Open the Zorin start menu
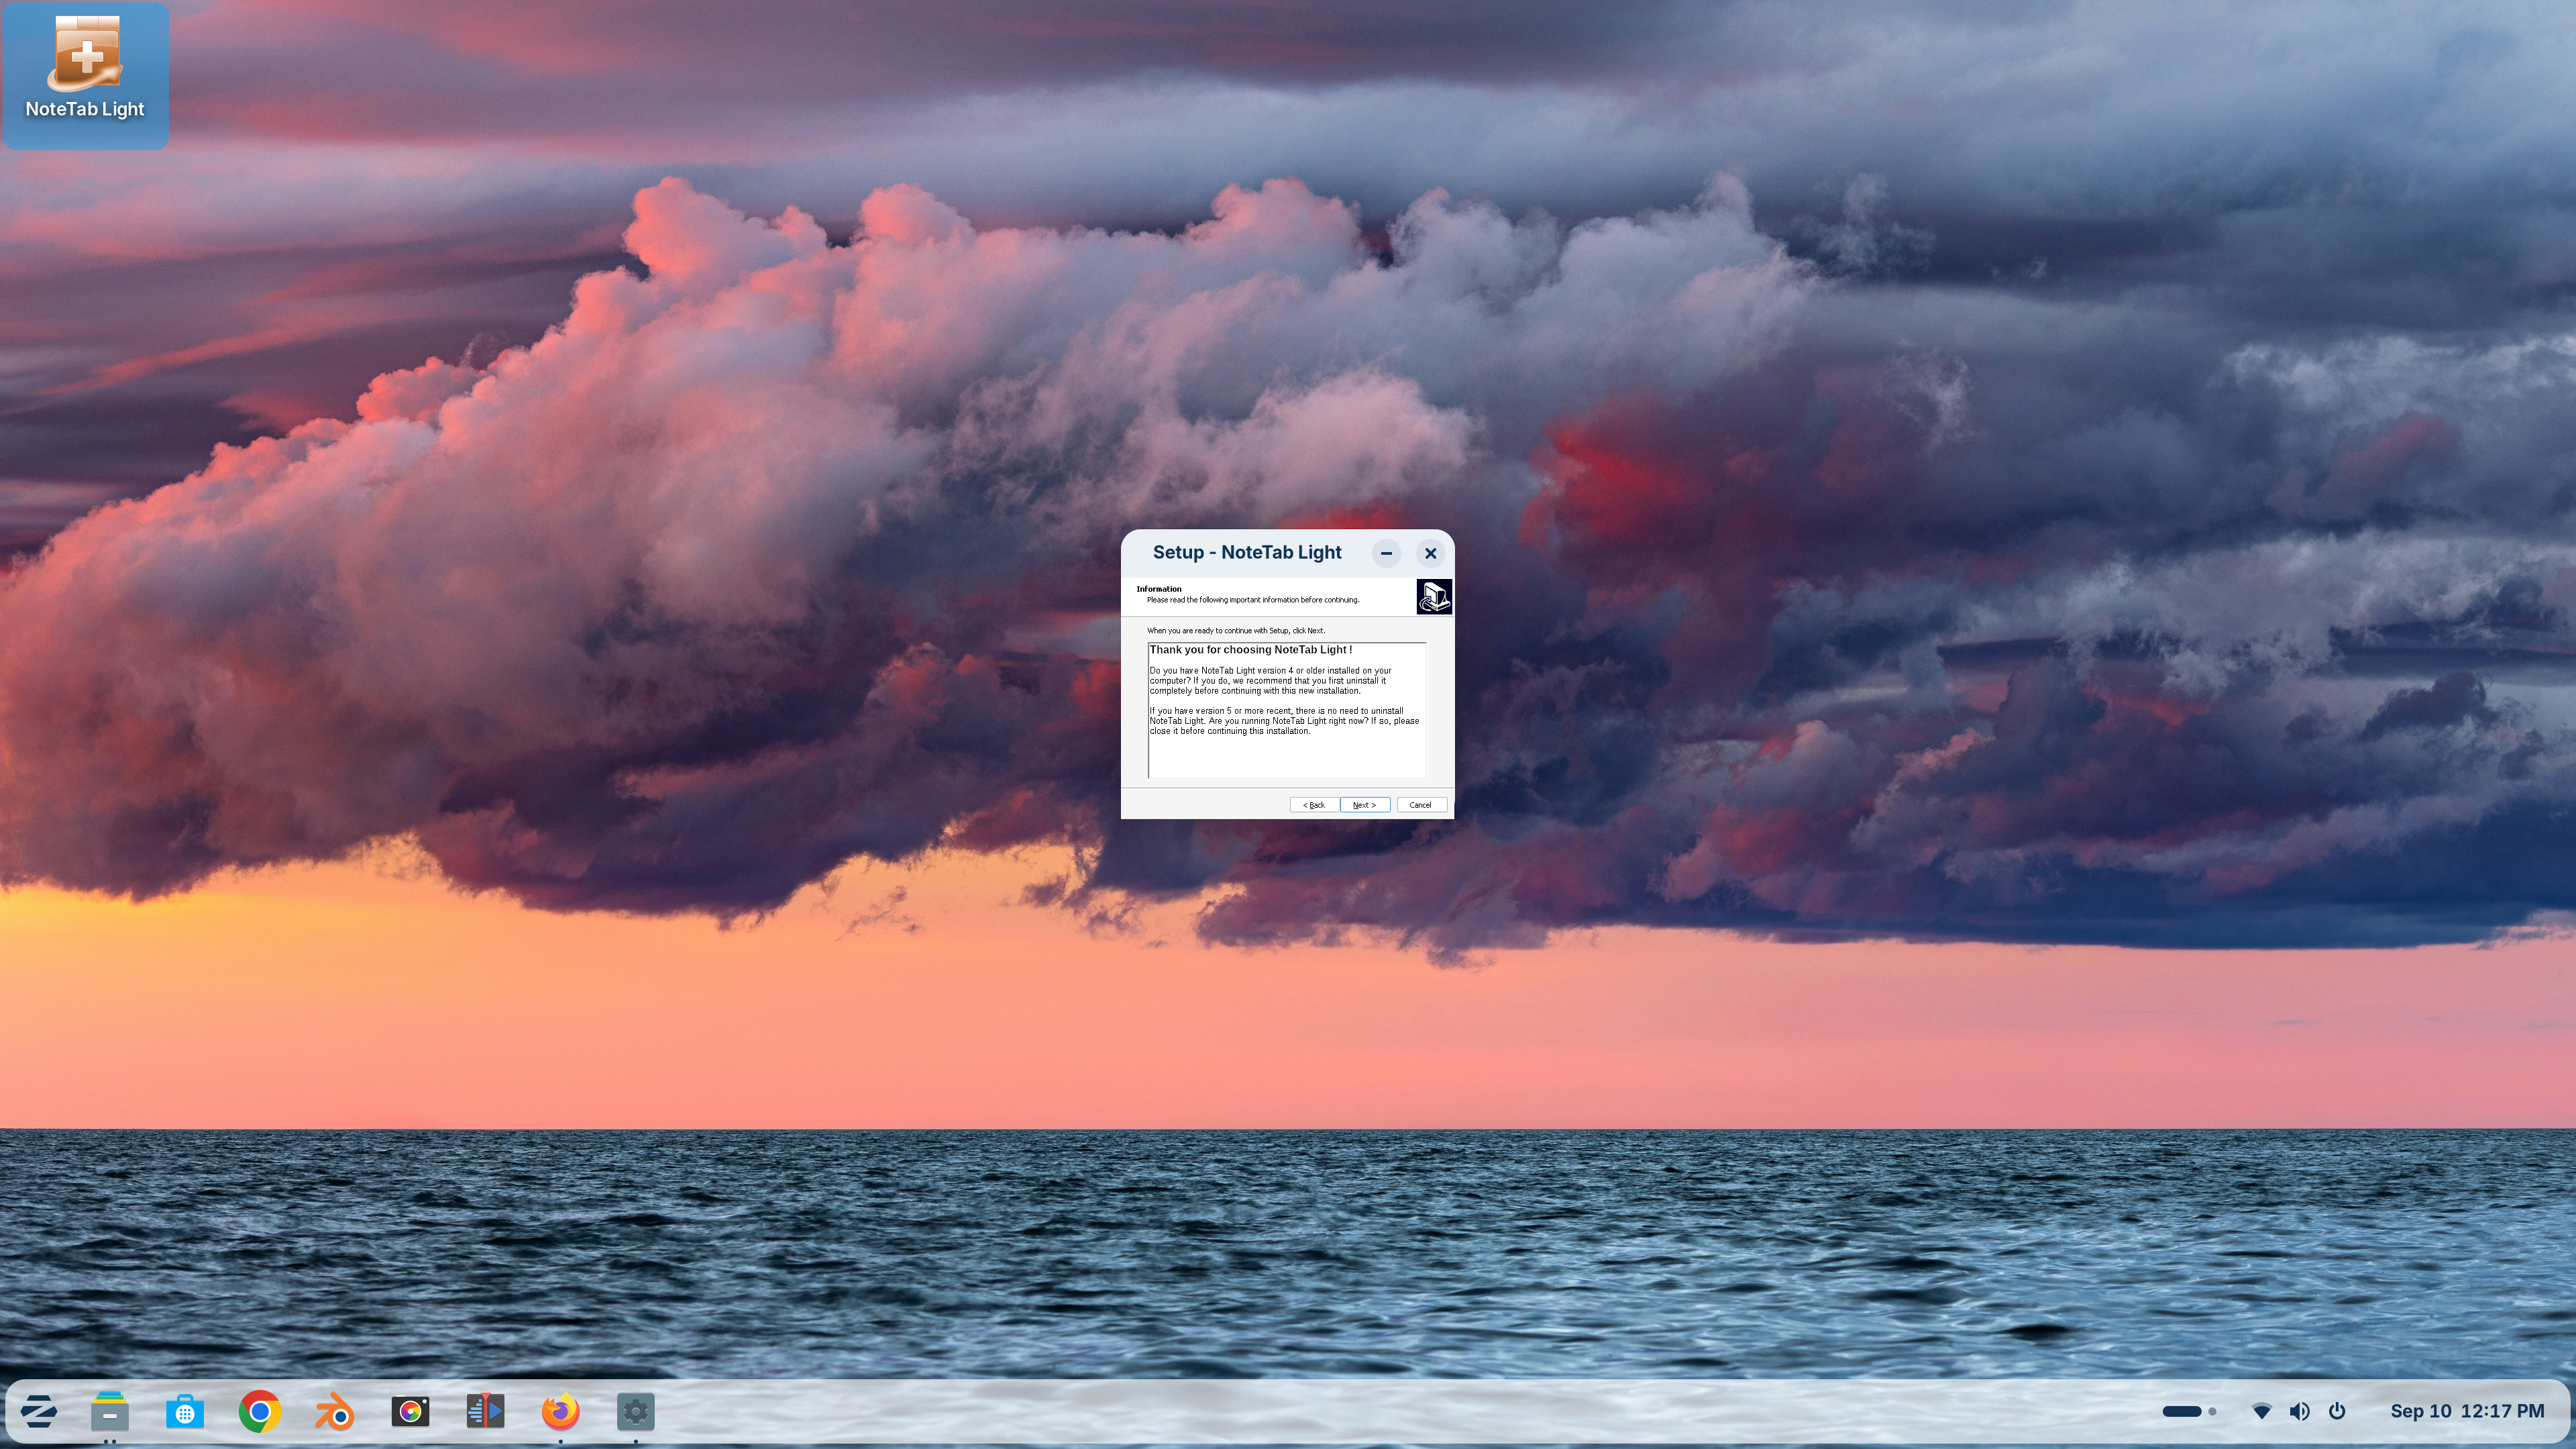Viewport: 2576px width, 1449px height. pyautogui.click(x=38, y=1412)
